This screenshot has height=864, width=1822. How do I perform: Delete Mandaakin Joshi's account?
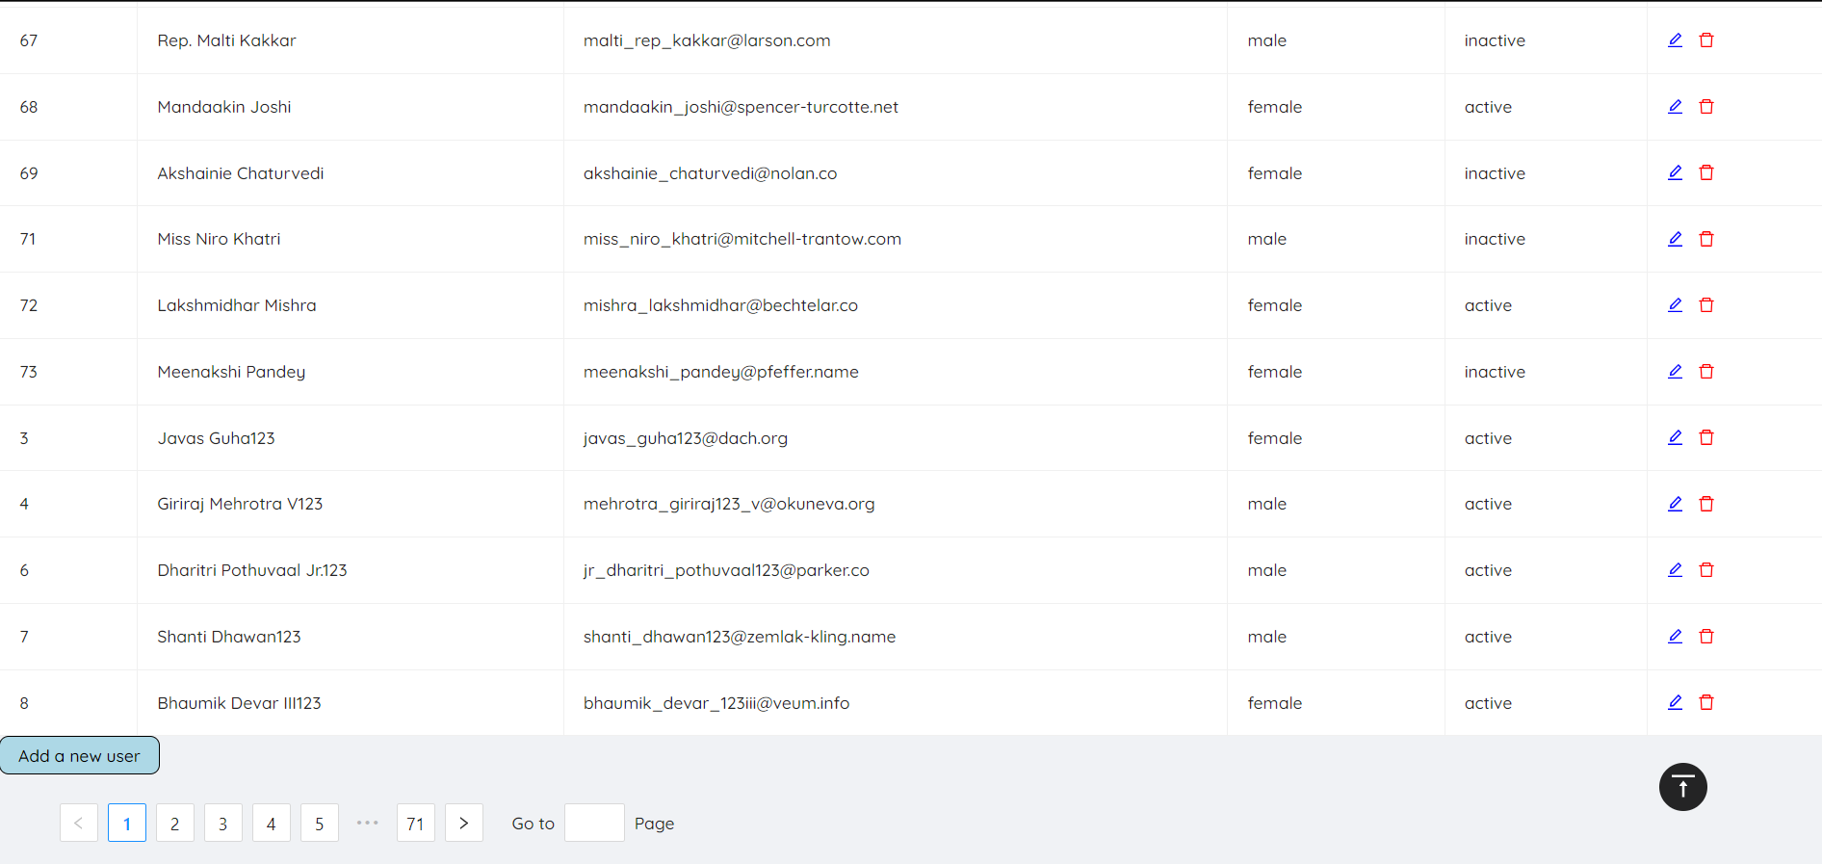(x=1706, y=107)
